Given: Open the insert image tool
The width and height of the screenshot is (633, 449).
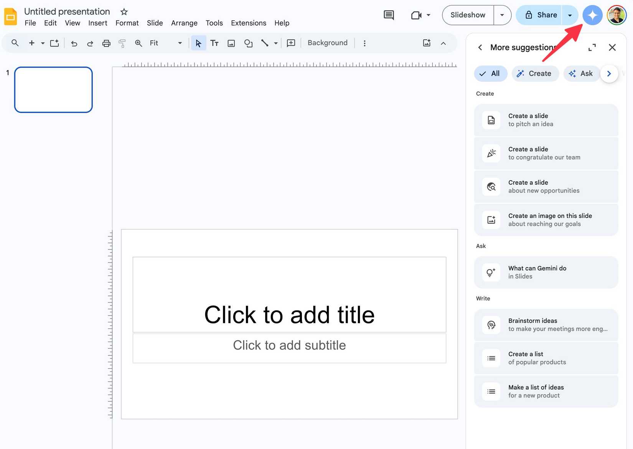Looking at the screenshot, I should (231, 43).
